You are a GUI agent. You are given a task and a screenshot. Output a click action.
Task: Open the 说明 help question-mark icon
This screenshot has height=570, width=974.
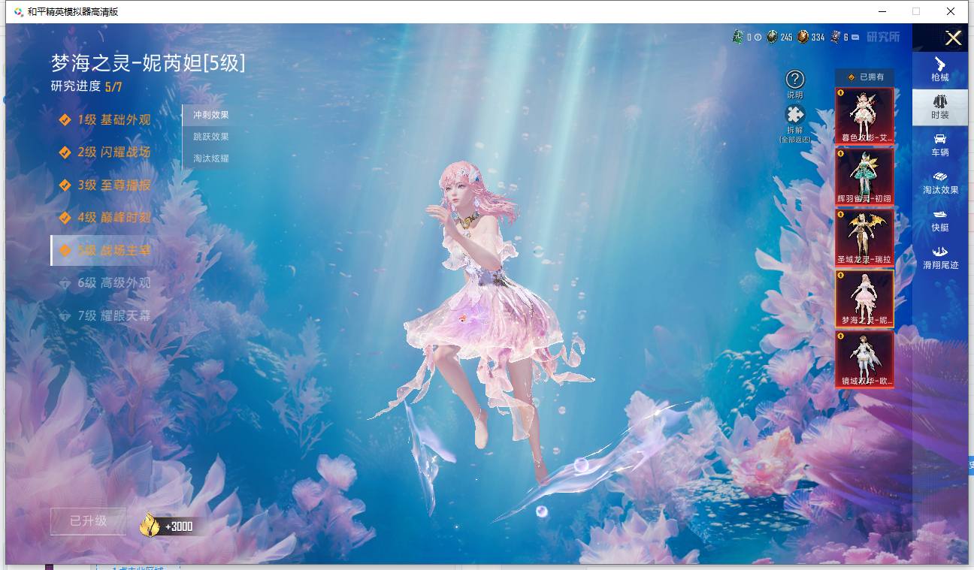coord(795,80)
